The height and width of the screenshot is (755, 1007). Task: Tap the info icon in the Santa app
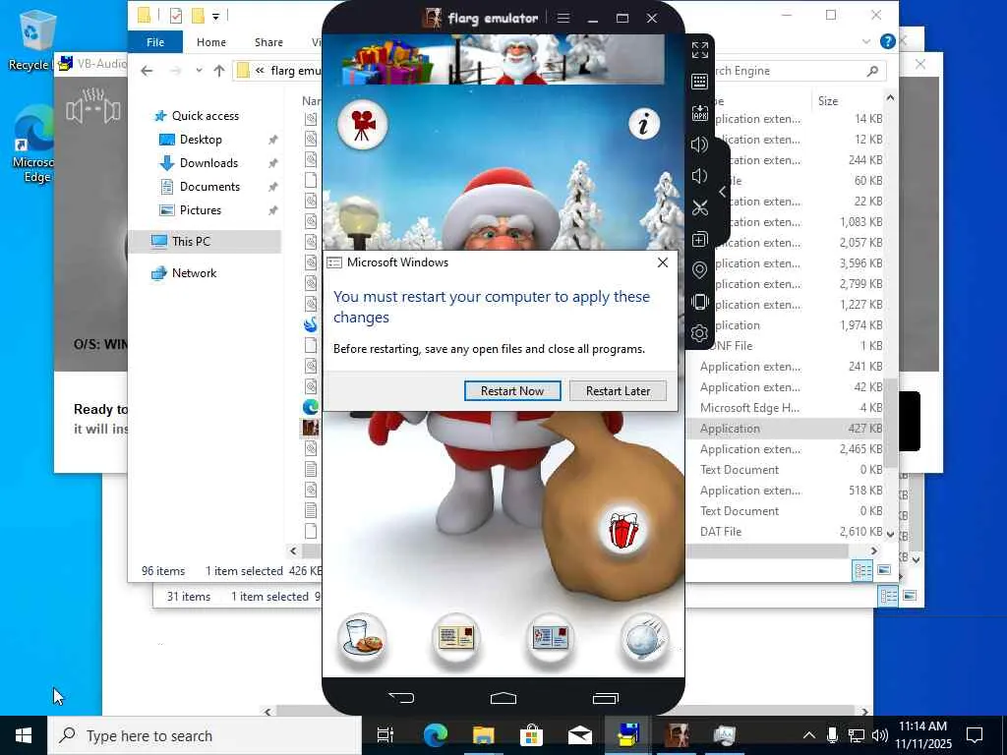[643, 123]
